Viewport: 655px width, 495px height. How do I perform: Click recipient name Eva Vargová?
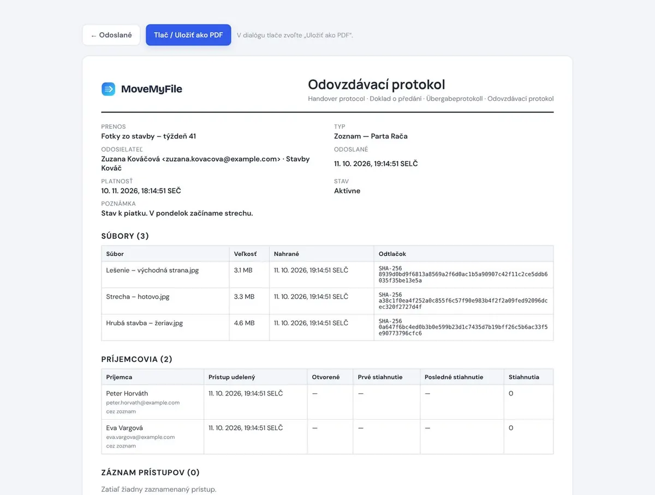tap(124, 428)
